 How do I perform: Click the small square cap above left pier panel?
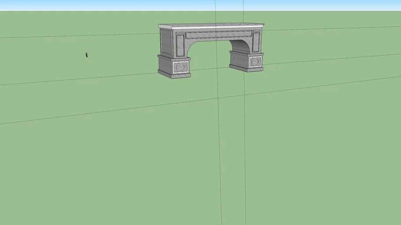(180, 34)
